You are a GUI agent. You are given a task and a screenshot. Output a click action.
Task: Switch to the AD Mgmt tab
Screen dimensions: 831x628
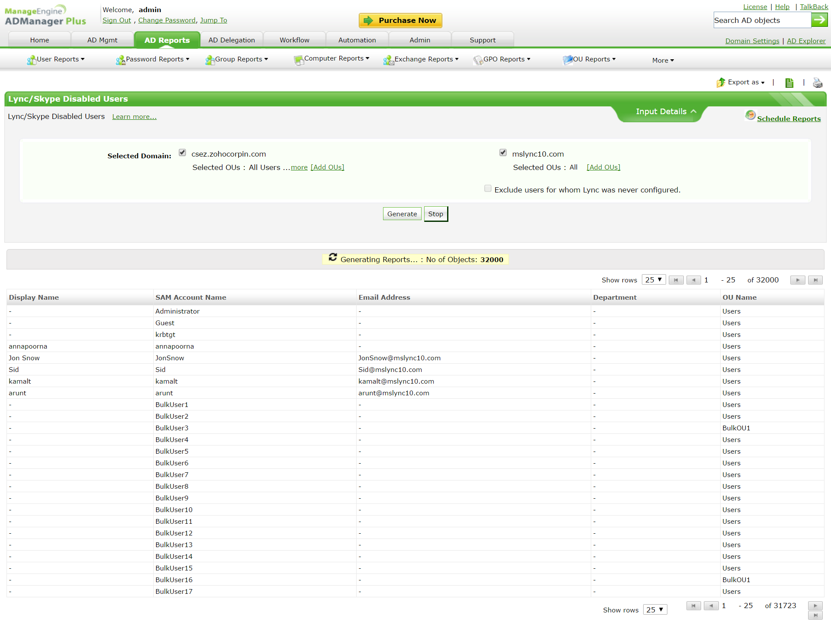coord(102,40)
